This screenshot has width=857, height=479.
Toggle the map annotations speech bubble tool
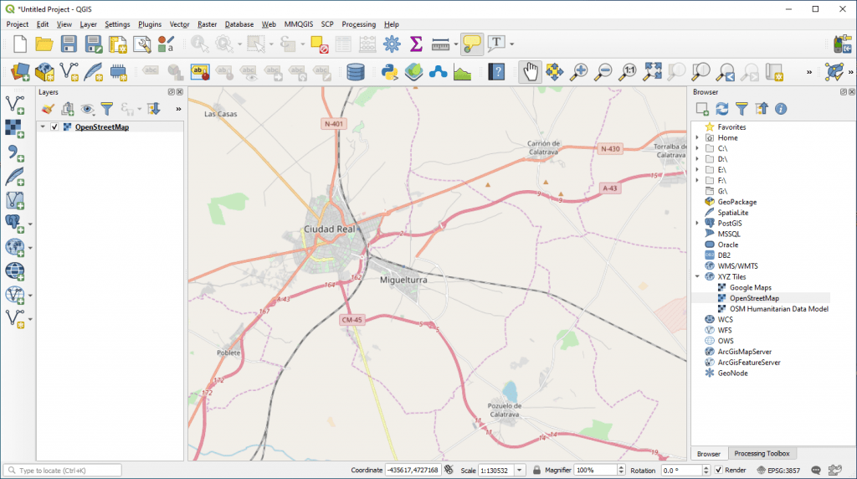coord(471,44)
